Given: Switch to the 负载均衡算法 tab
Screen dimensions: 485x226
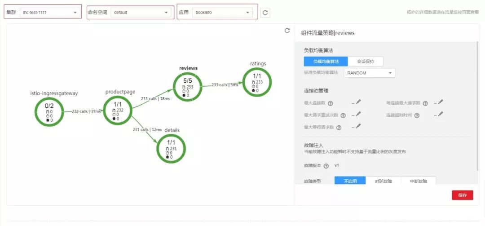Looking at the screenshot, I should [x=326, y=61].
